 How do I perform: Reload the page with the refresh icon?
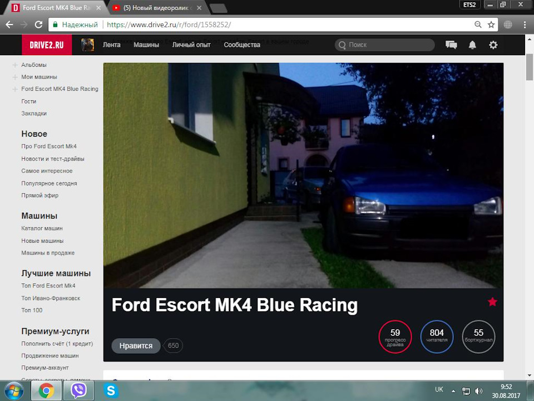point(38,25)
